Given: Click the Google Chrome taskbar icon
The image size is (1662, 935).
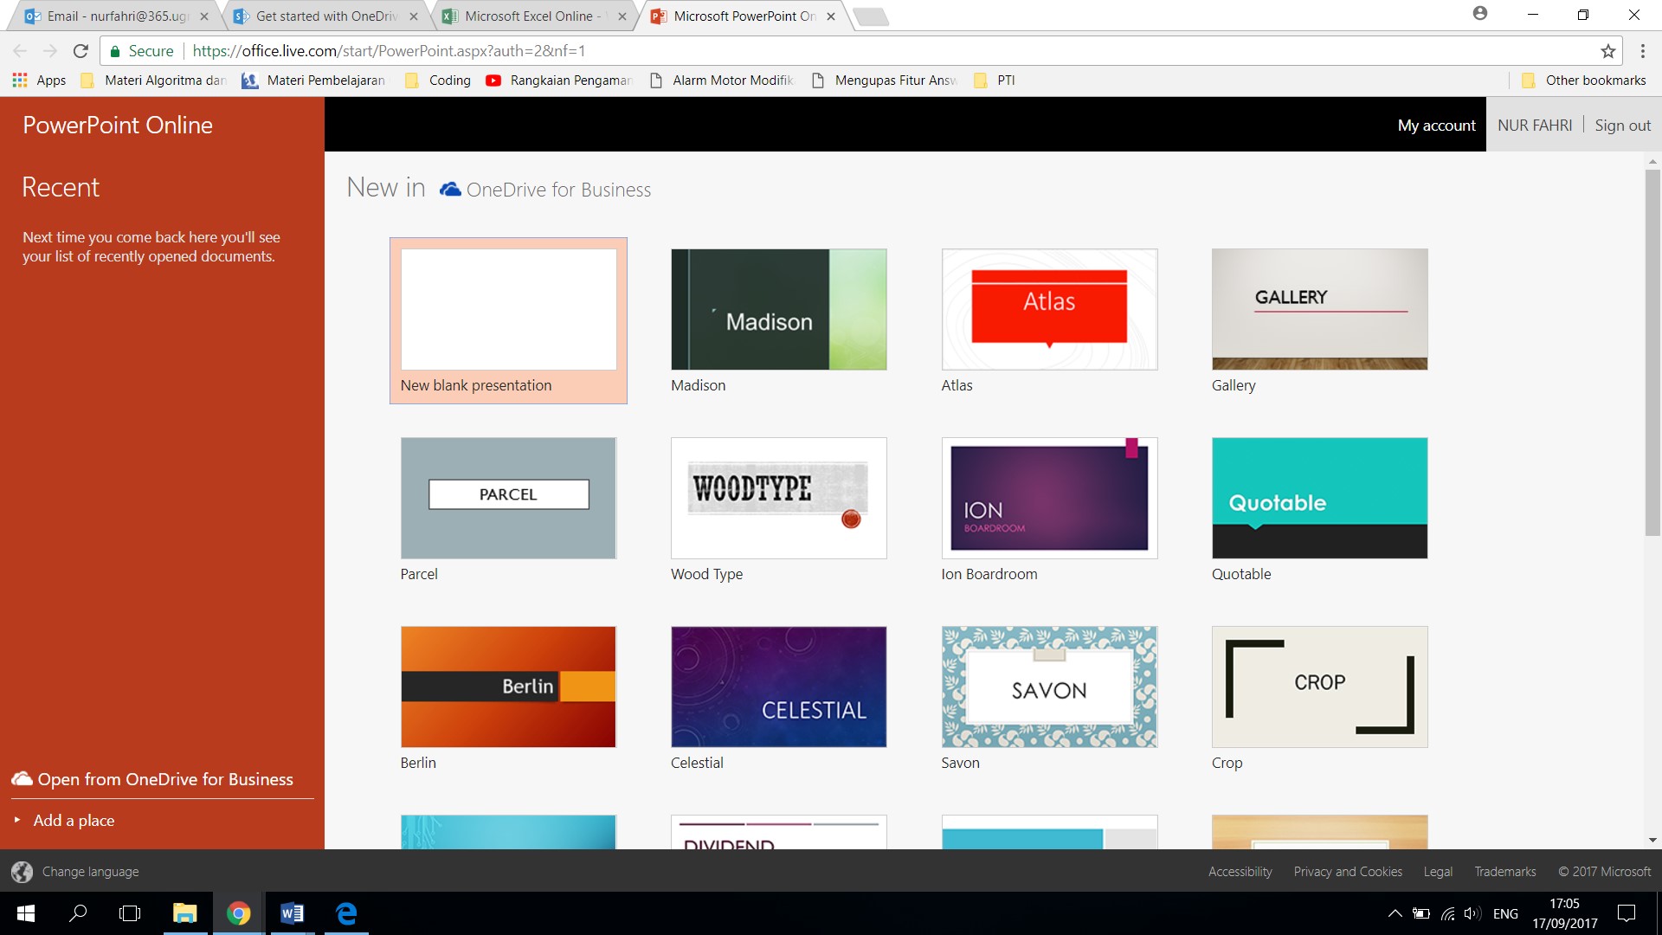Looking at the screenshot, I should click(239, 912).
